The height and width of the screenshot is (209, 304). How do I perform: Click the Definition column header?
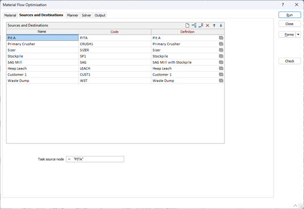188,32
